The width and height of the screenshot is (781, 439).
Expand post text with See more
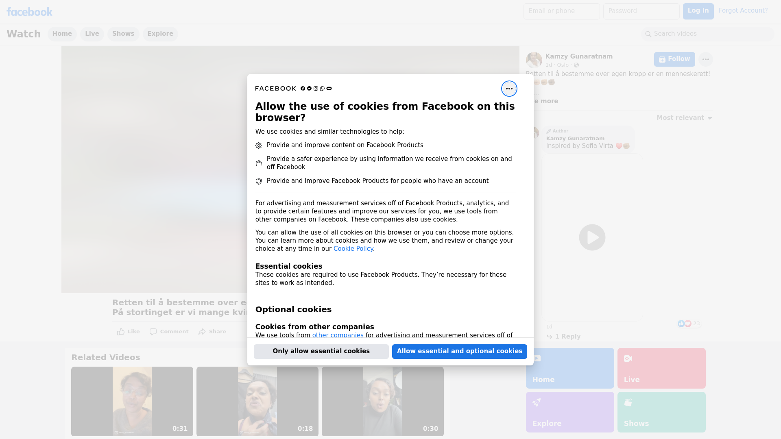coord(545,101)
